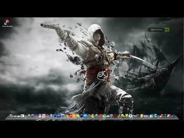Viewport: 184px width, 138px height.
Task: Launch the blue humanoid figure icon at the dock's right end
Action: 173,116
